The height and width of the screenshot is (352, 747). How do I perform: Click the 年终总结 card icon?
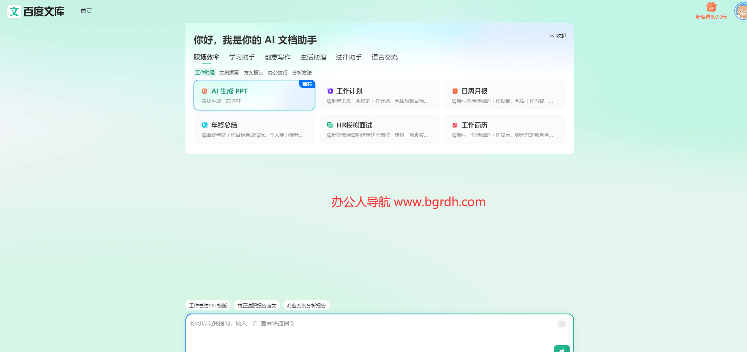pyautogui.click(x=204, y=125)
